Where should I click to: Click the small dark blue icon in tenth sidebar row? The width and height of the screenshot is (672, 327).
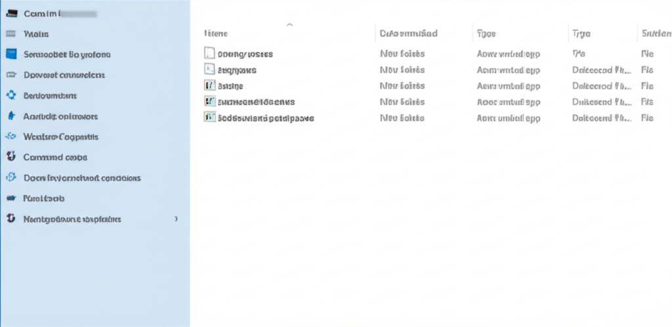click(x=11, y=198)
